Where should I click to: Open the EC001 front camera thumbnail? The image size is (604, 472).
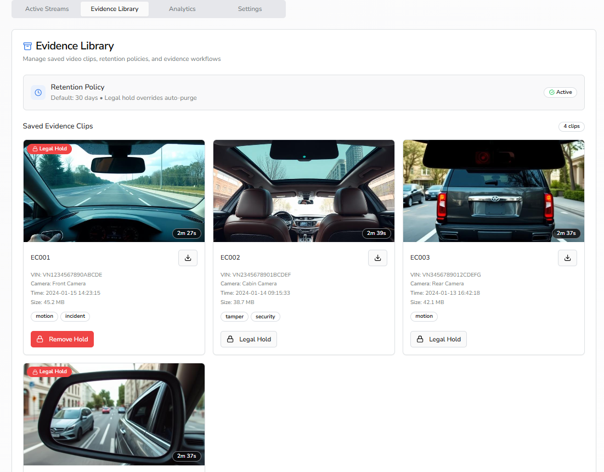pyautogui.click(x=114, y=191)
